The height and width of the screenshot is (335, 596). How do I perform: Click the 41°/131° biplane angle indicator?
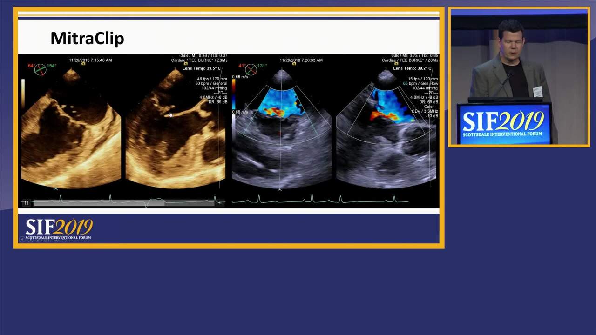coord(252,69)
